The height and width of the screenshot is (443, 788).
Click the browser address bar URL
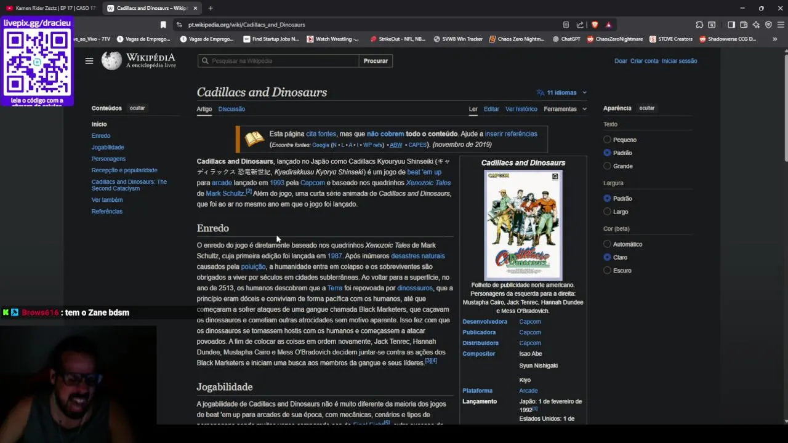click(246, 25)
